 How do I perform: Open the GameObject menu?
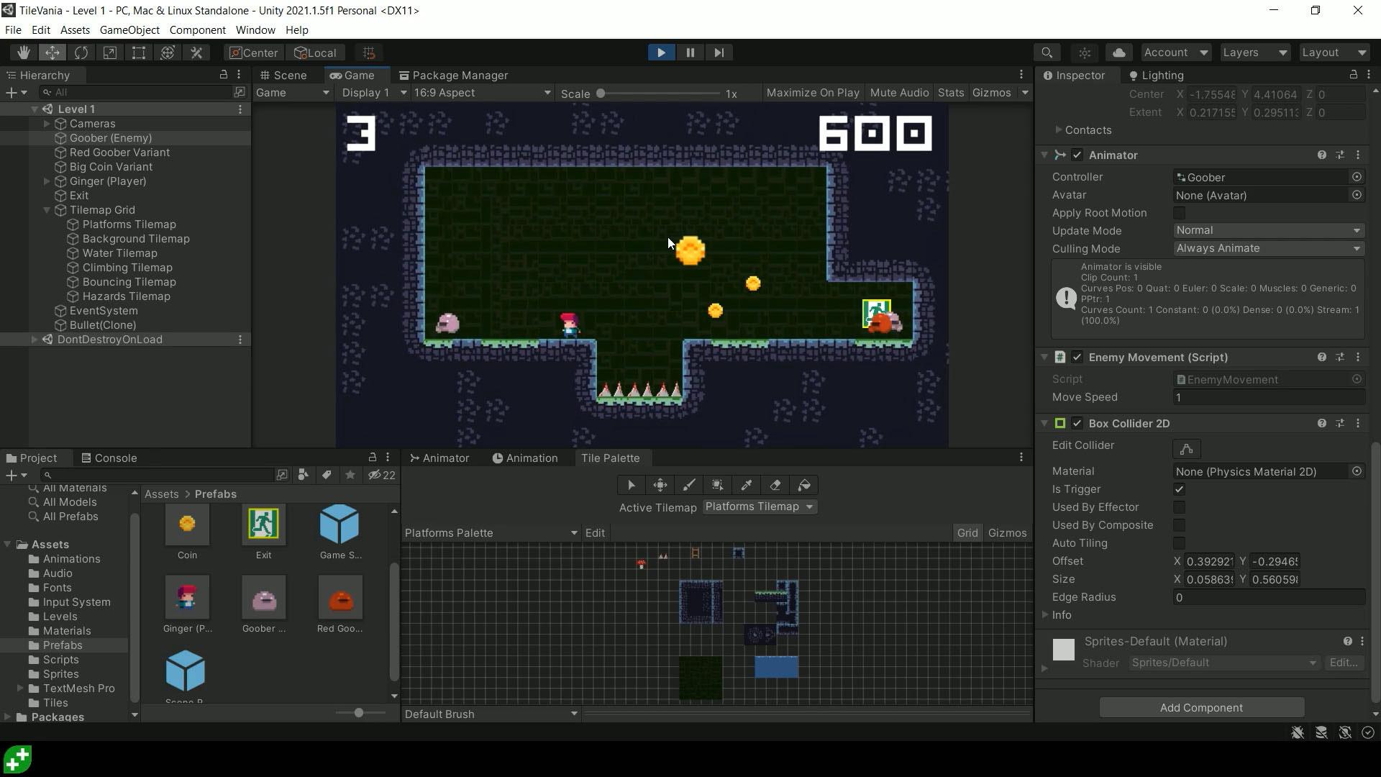[x=129, y=29]
